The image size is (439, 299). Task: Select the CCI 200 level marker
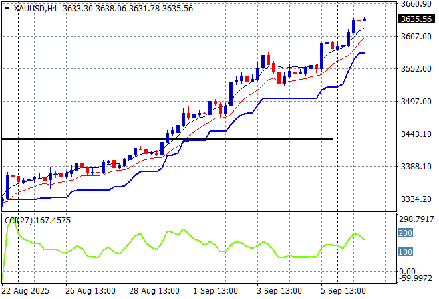pos(405,233)
